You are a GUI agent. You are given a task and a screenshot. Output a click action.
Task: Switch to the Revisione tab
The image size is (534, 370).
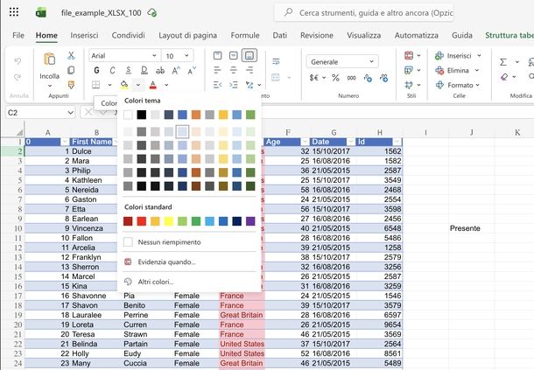[317, 35]
